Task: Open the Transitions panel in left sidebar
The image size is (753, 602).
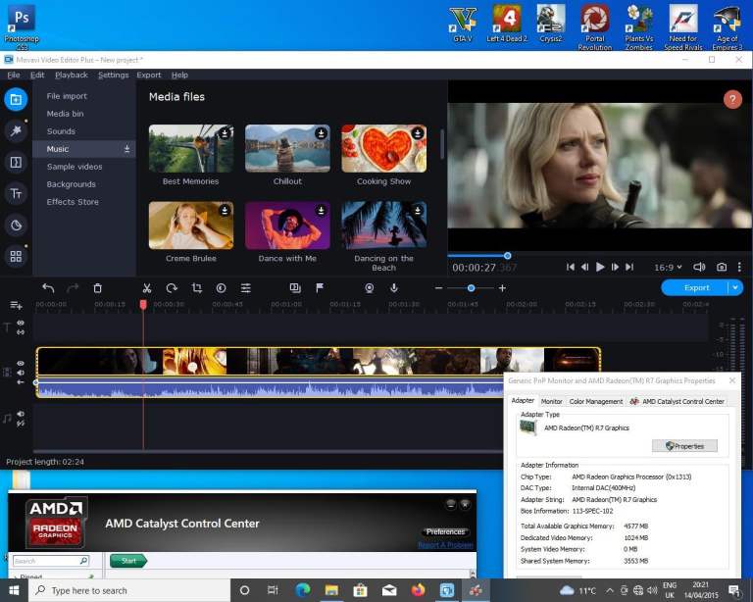Action: coord(16,163)
